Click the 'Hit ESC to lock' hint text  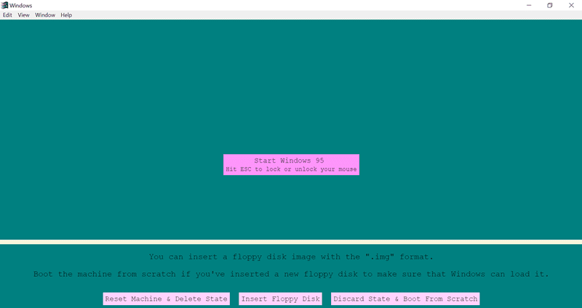291,169
